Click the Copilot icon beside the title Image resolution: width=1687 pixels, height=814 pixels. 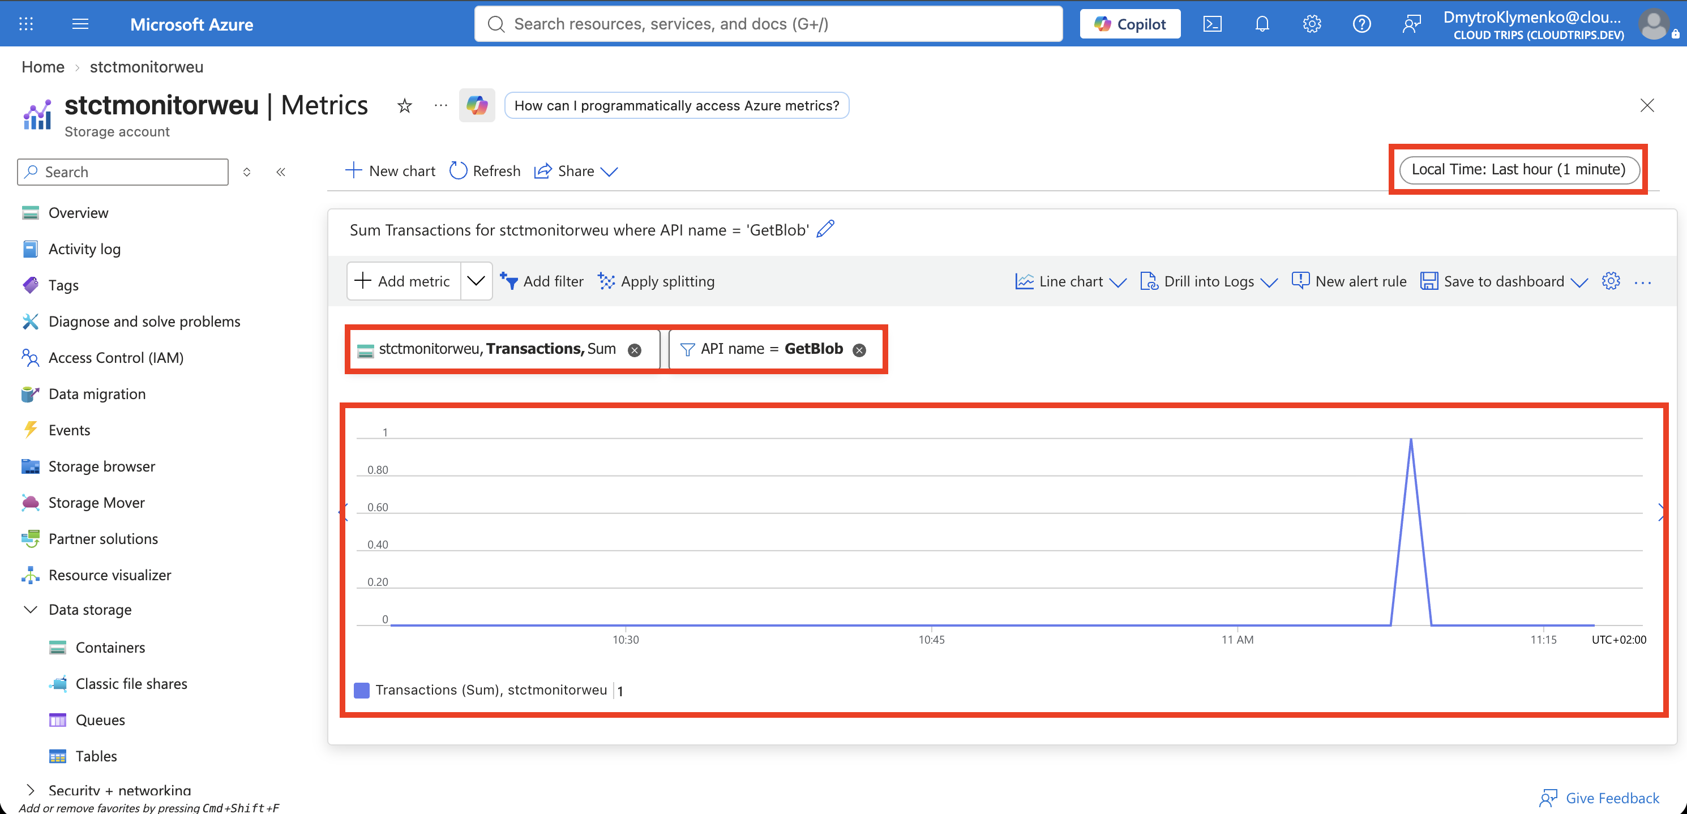(x=477, y=105)
